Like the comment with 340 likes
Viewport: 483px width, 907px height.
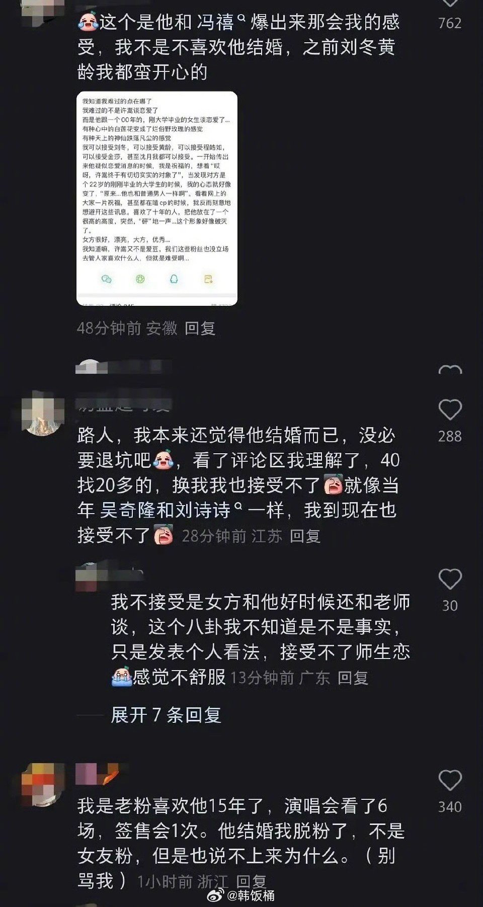point(450,780)
